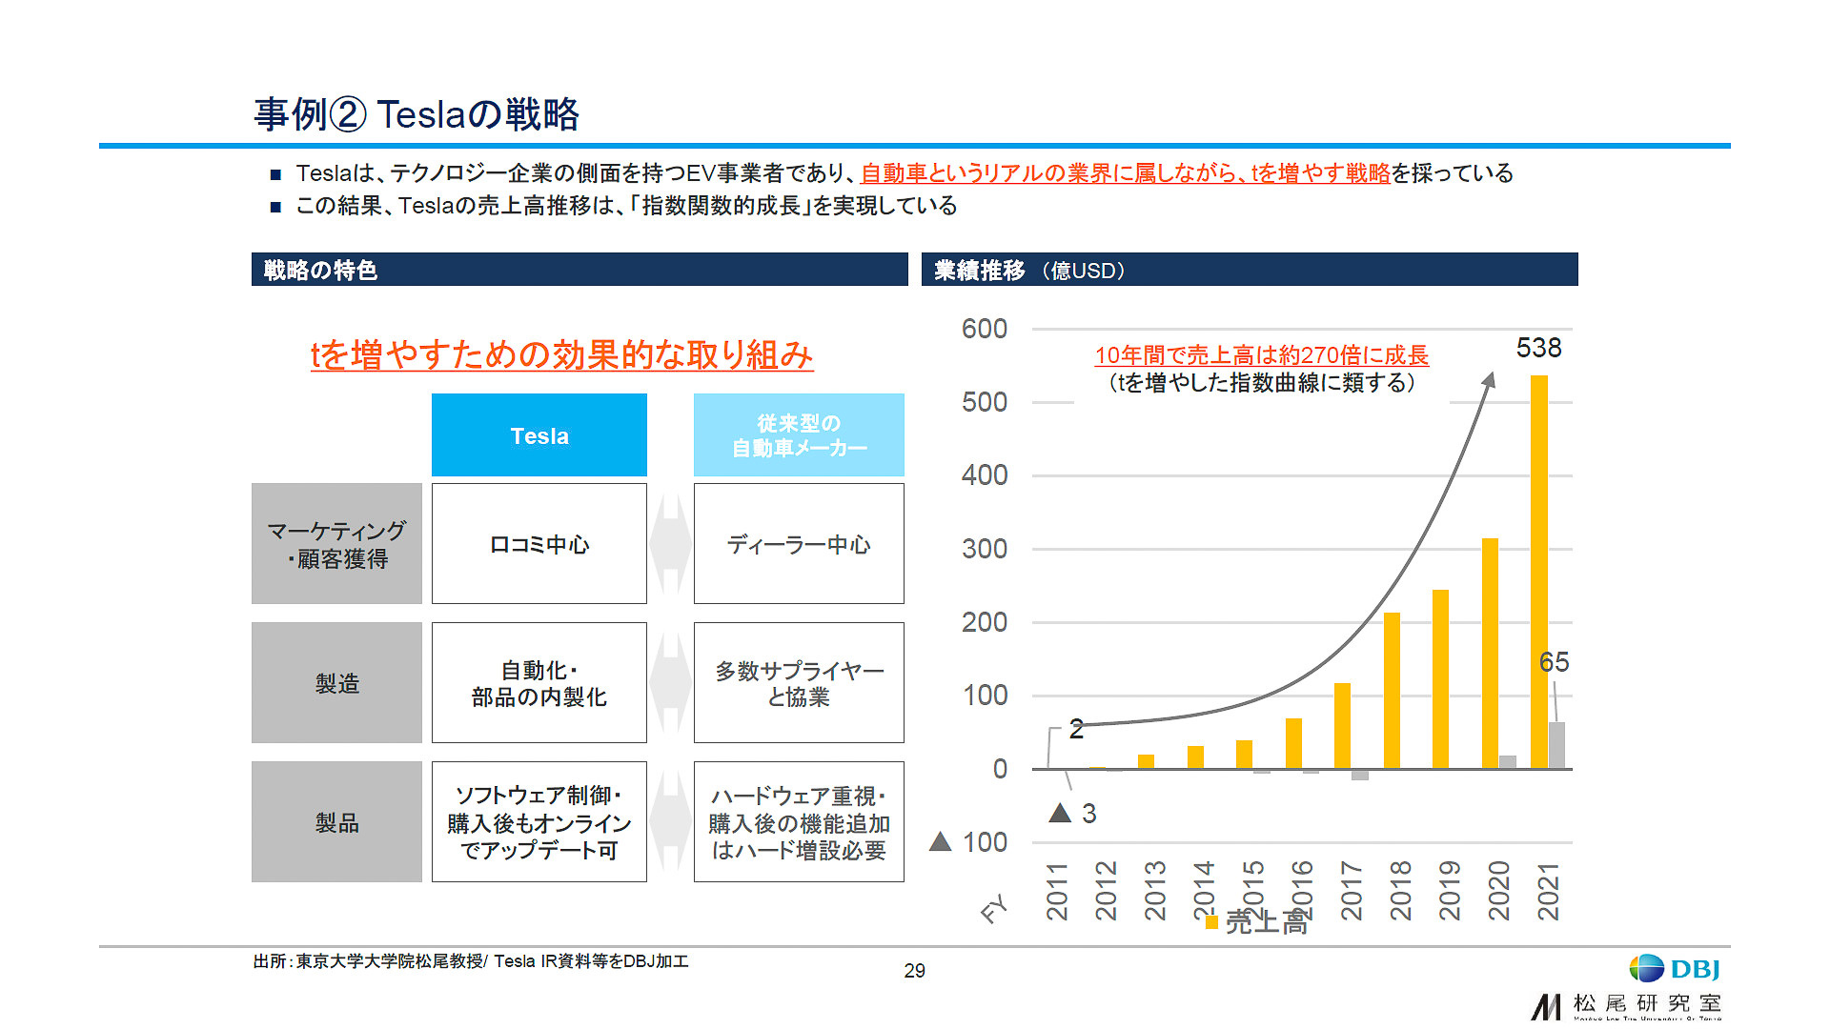Viewport: 1830px width, 1029px height.
Task: Select the blue Tesla header cell
Action: click(x=539, y=435)
